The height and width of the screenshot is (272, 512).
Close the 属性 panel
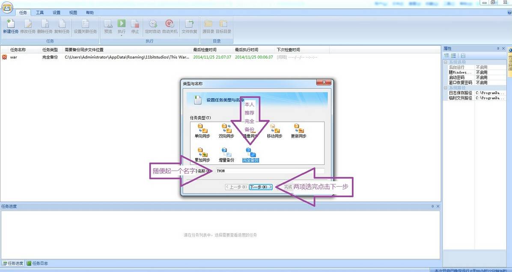point(503,49)
